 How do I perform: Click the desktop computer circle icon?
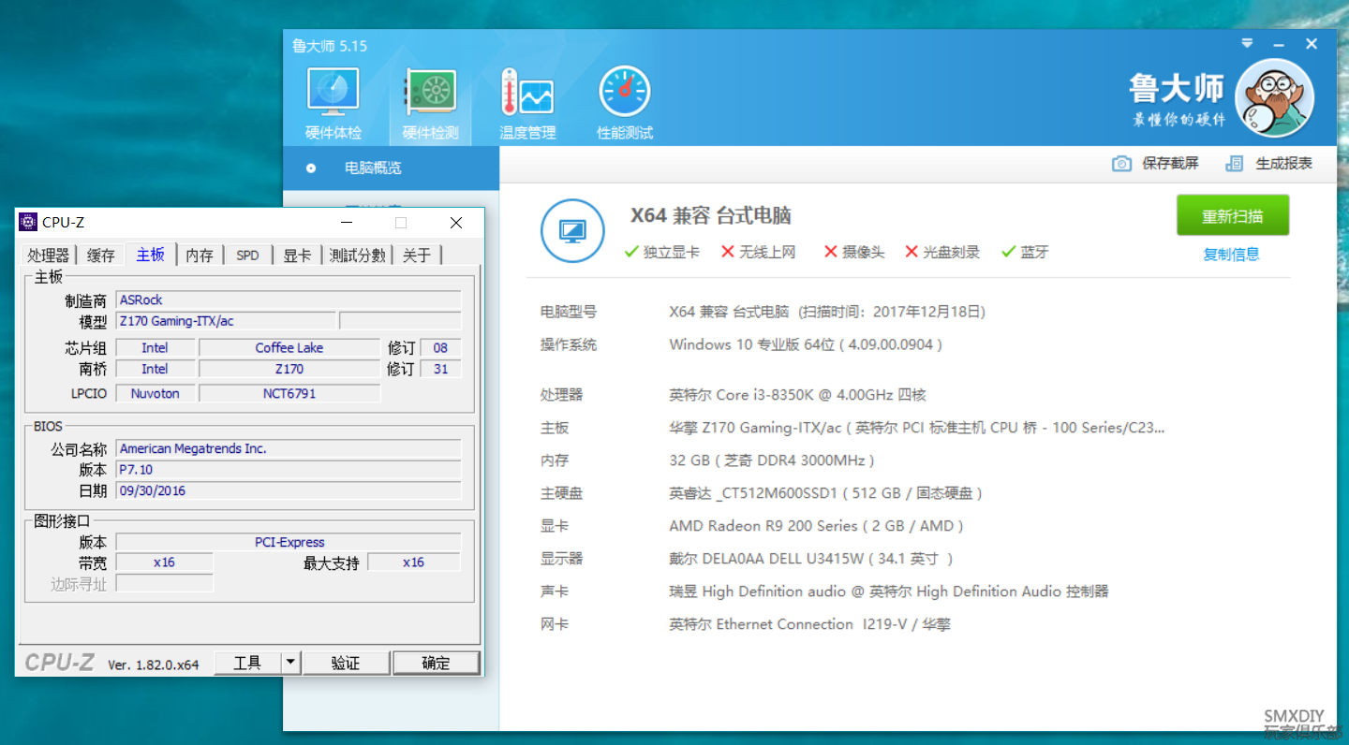point(572,231)
